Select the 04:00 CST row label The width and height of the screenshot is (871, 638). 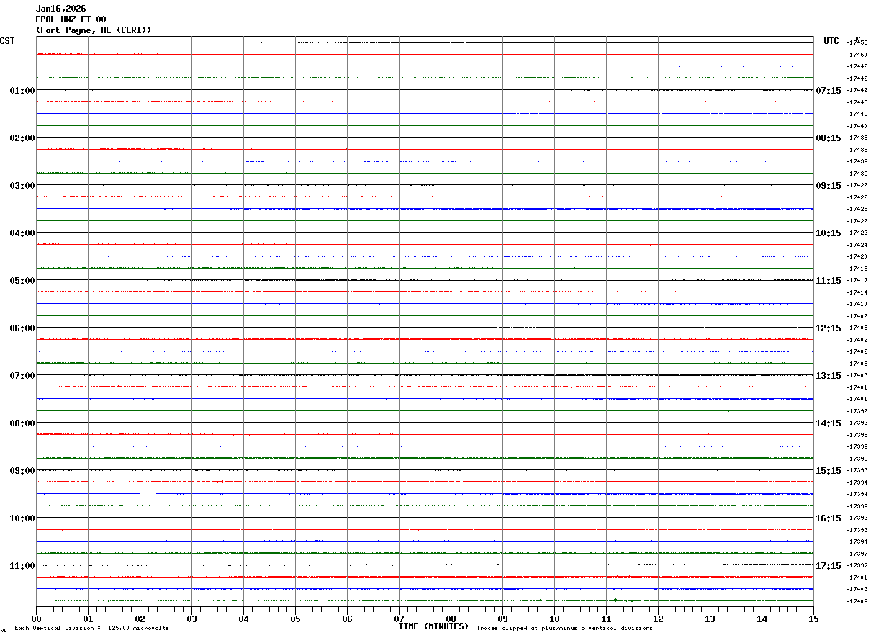click(x=22, y=233)
